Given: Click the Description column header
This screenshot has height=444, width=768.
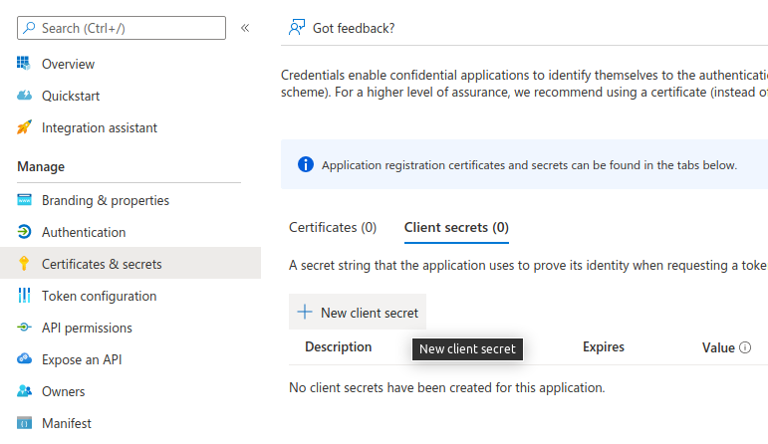Looking at the screenshot, I should (x=339, y=347).
